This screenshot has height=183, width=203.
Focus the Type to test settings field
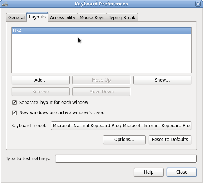click(x=126, y=159)
